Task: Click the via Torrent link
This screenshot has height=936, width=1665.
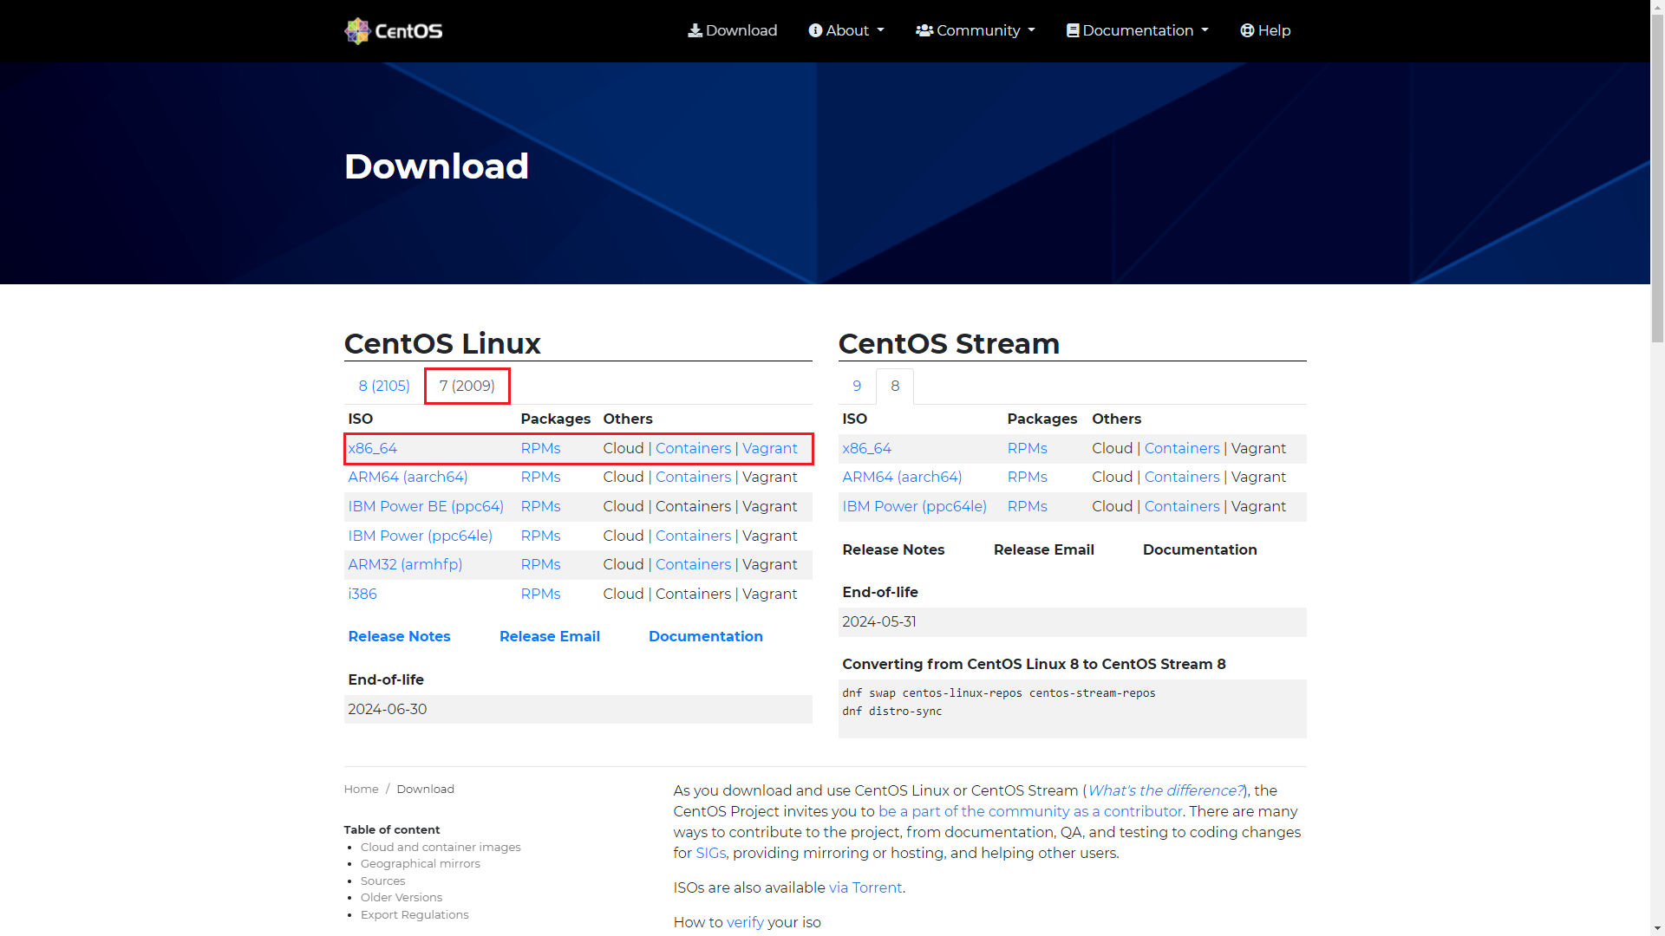Action: click(865, 888)
